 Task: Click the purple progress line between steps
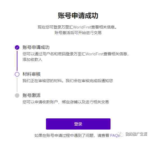coord(17,61)
